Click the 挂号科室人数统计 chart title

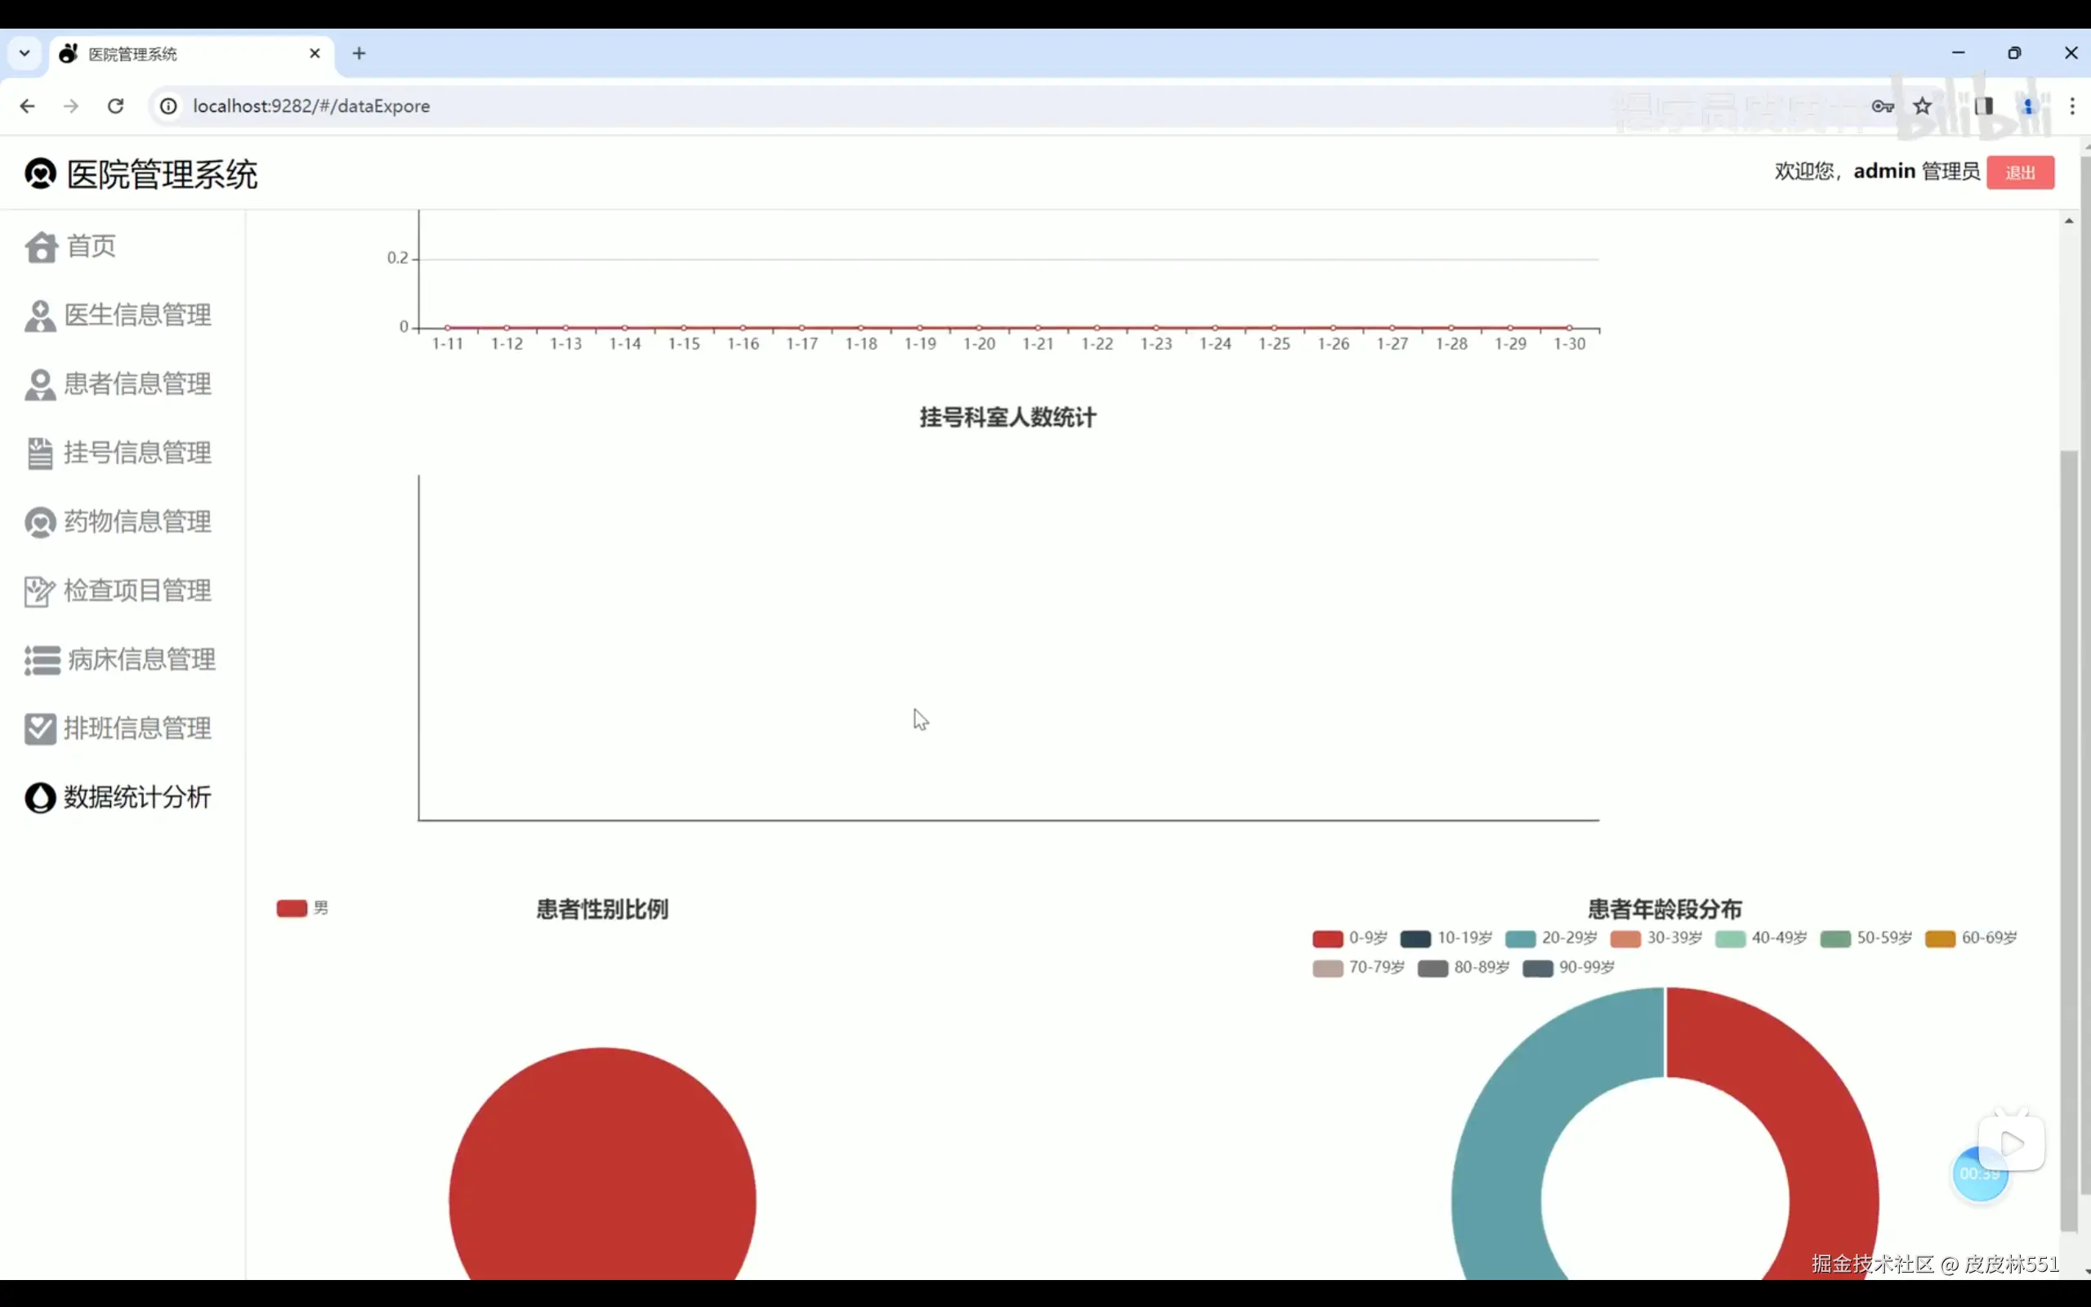point(1008,419)
